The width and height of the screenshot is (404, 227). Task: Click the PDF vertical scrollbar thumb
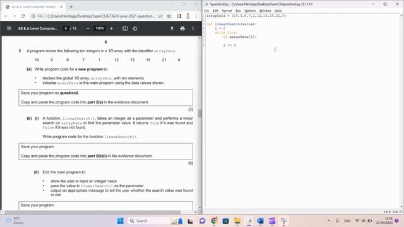199,113
